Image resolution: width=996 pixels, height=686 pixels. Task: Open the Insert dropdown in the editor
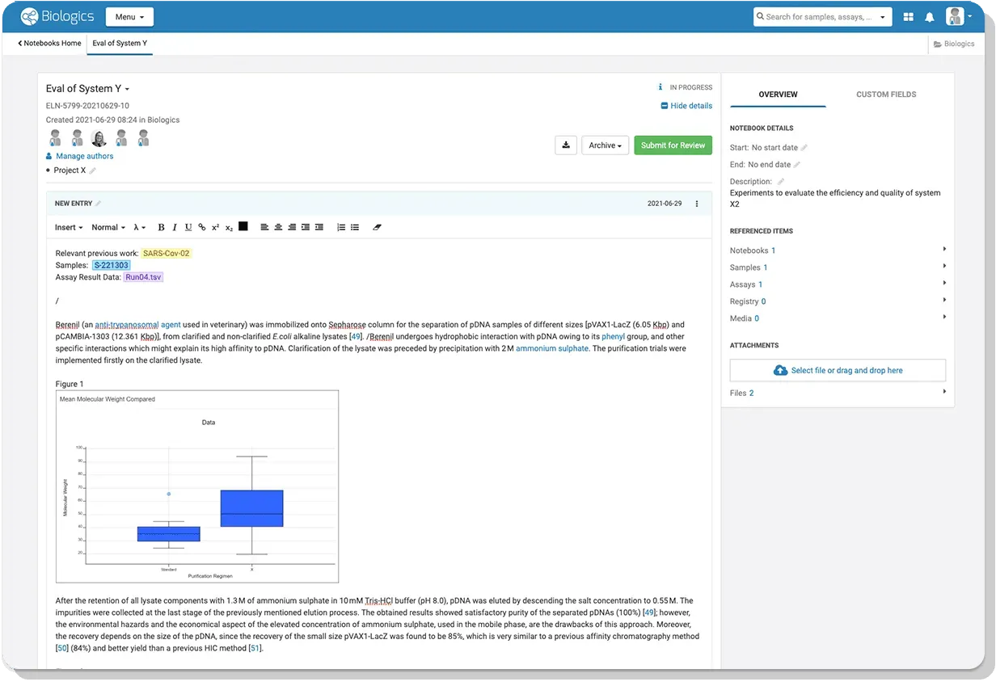(x=68, y=228)
